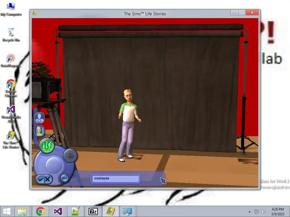Screen dimensions: 290x217
Task: Open Notepad++ from the taskbar
Action: pyautogui.click(x=75, y=211)
